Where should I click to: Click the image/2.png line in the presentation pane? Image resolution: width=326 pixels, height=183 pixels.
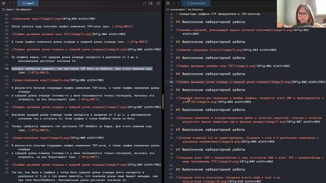coord(242,32)
